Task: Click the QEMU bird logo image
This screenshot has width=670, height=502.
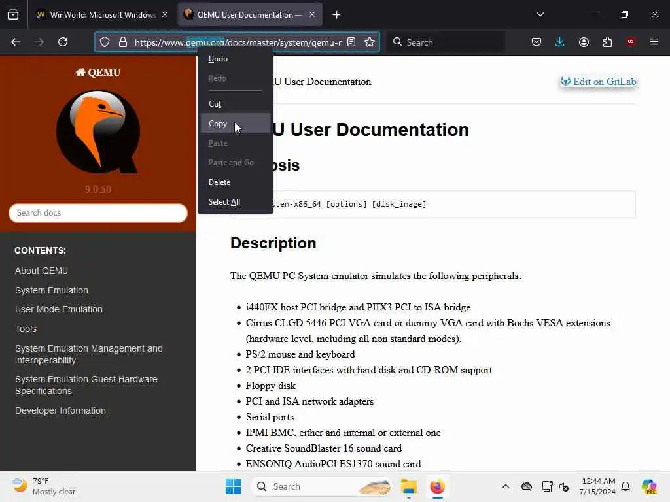Action: click(98, 131)
